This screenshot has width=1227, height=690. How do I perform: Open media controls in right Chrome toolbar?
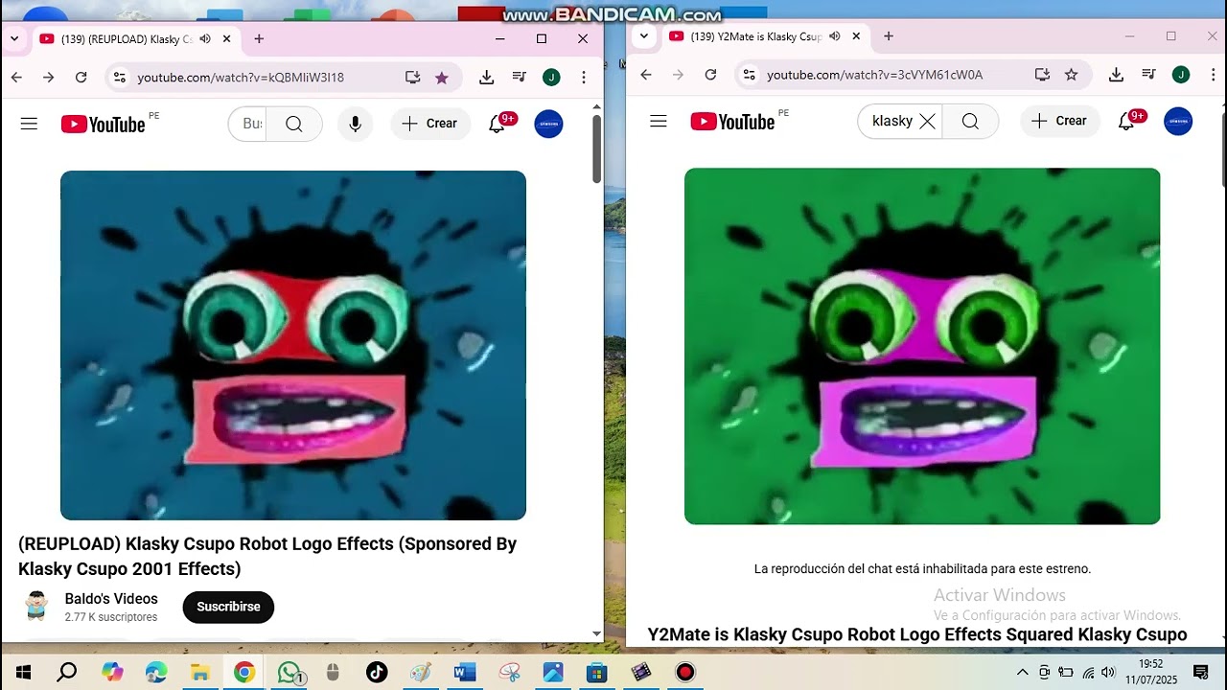click(1148, 75)
